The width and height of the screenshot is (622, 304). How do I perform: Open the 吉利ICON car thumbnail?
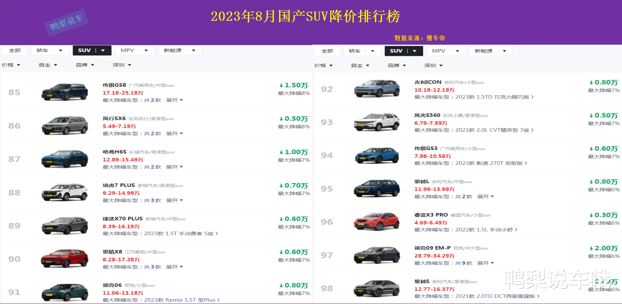377,89
